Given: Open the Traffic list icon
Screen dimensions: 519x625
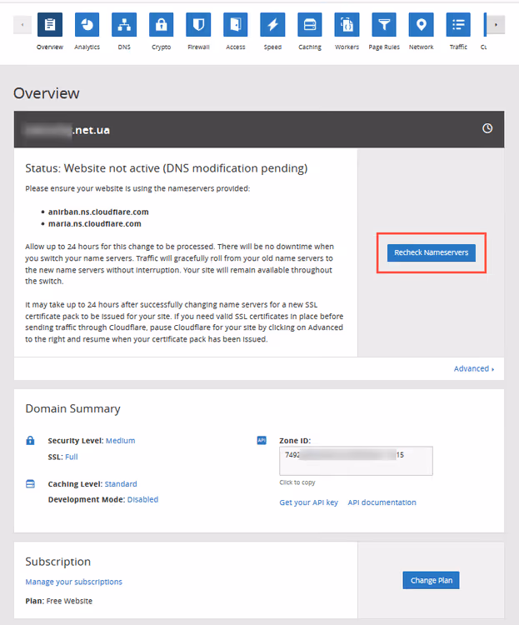Looking at the screenshot, I should (x=458, y=25).
